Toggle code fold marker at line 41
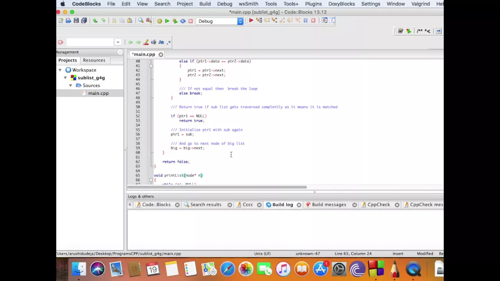The image size is (500, 281). 151,66
